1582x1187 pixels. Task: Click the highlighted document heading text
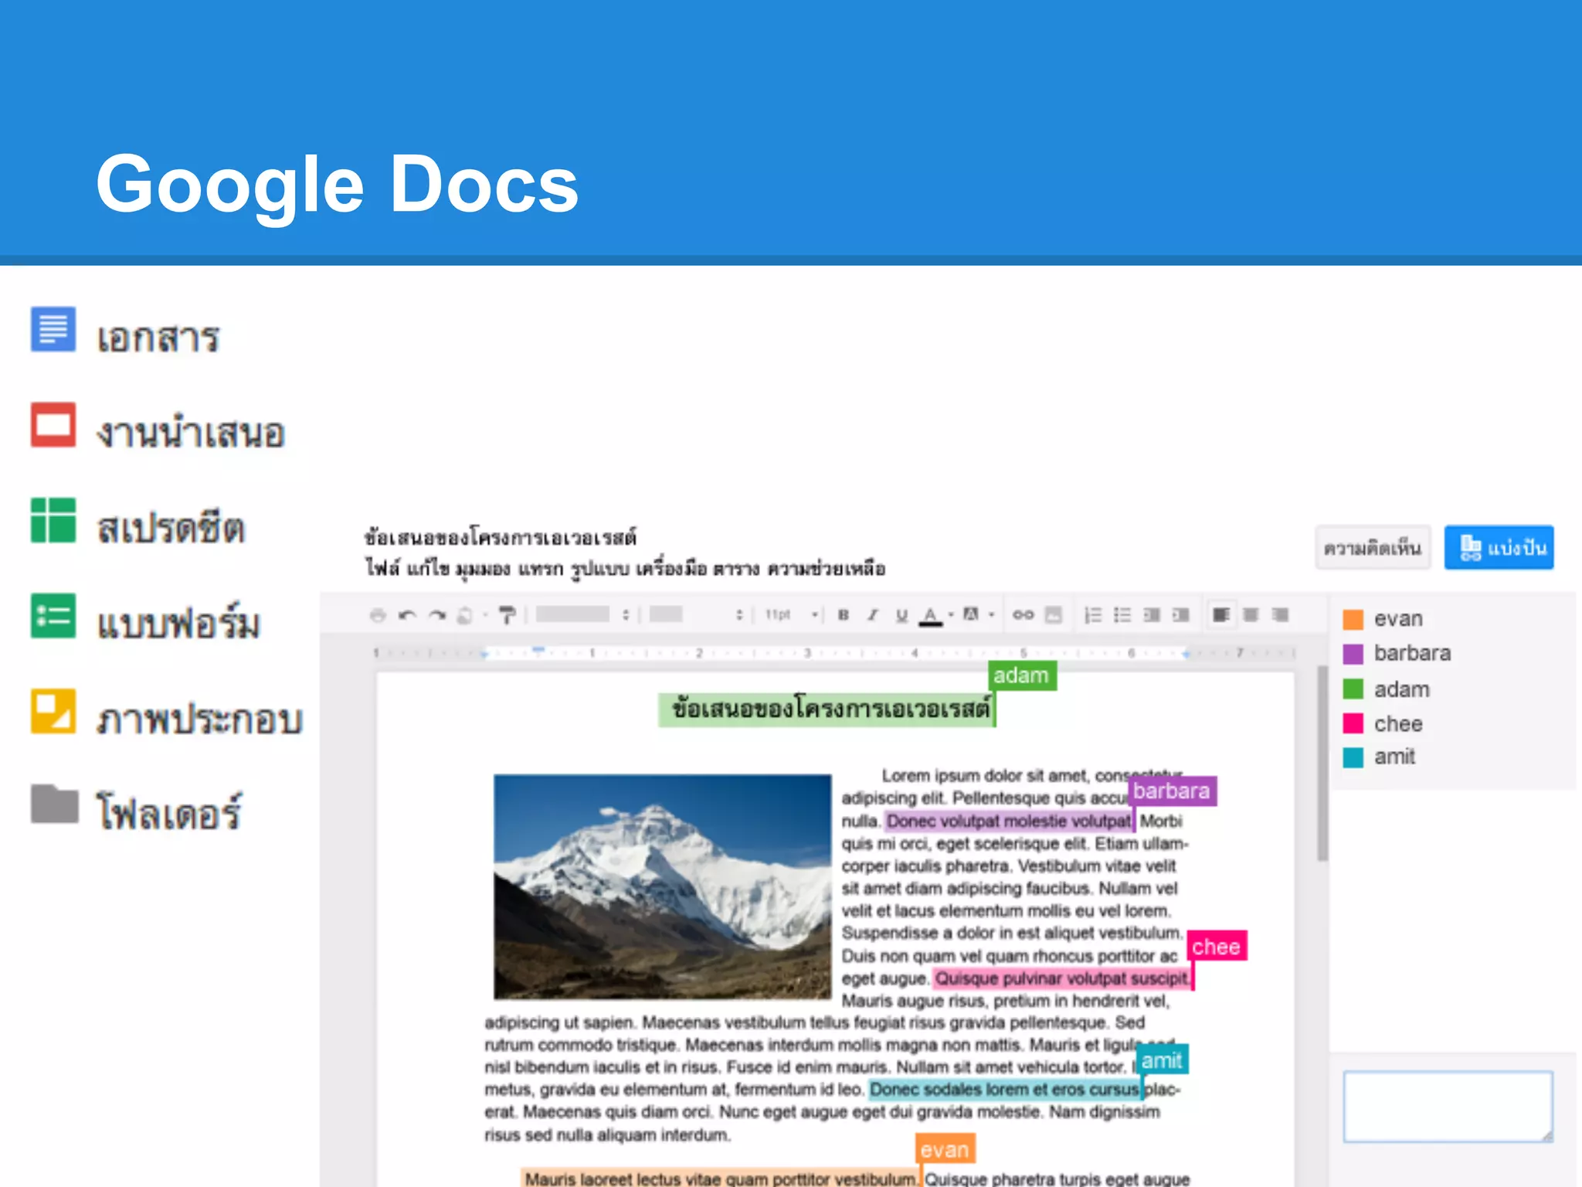[827, 709]
